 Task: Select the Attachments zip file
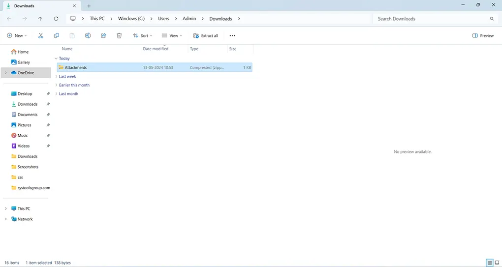click(155, 67)
